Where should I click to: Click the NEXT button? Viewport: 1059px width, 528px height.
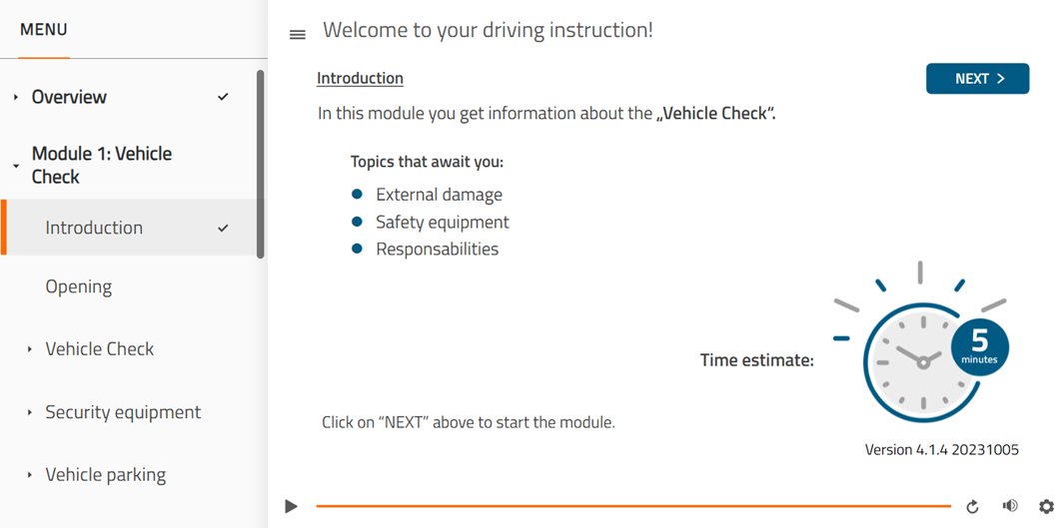pos(976,79)
